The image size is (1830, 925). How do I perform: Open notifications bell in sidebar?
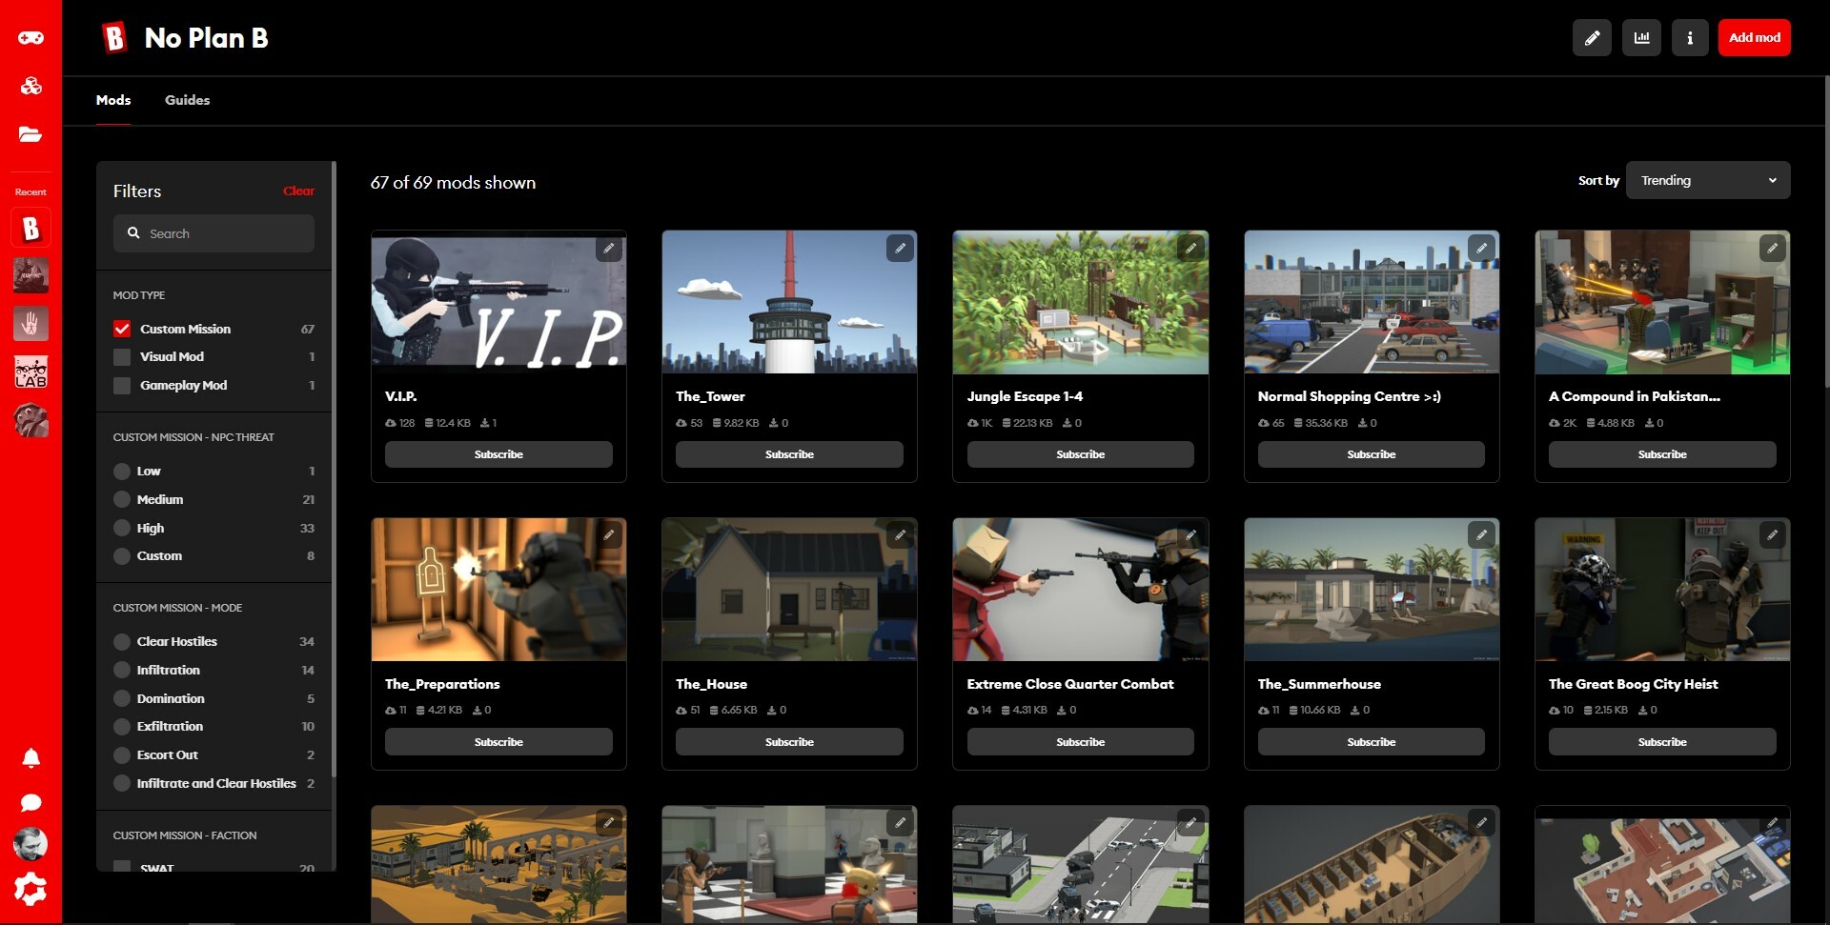[x=30, y=757]
